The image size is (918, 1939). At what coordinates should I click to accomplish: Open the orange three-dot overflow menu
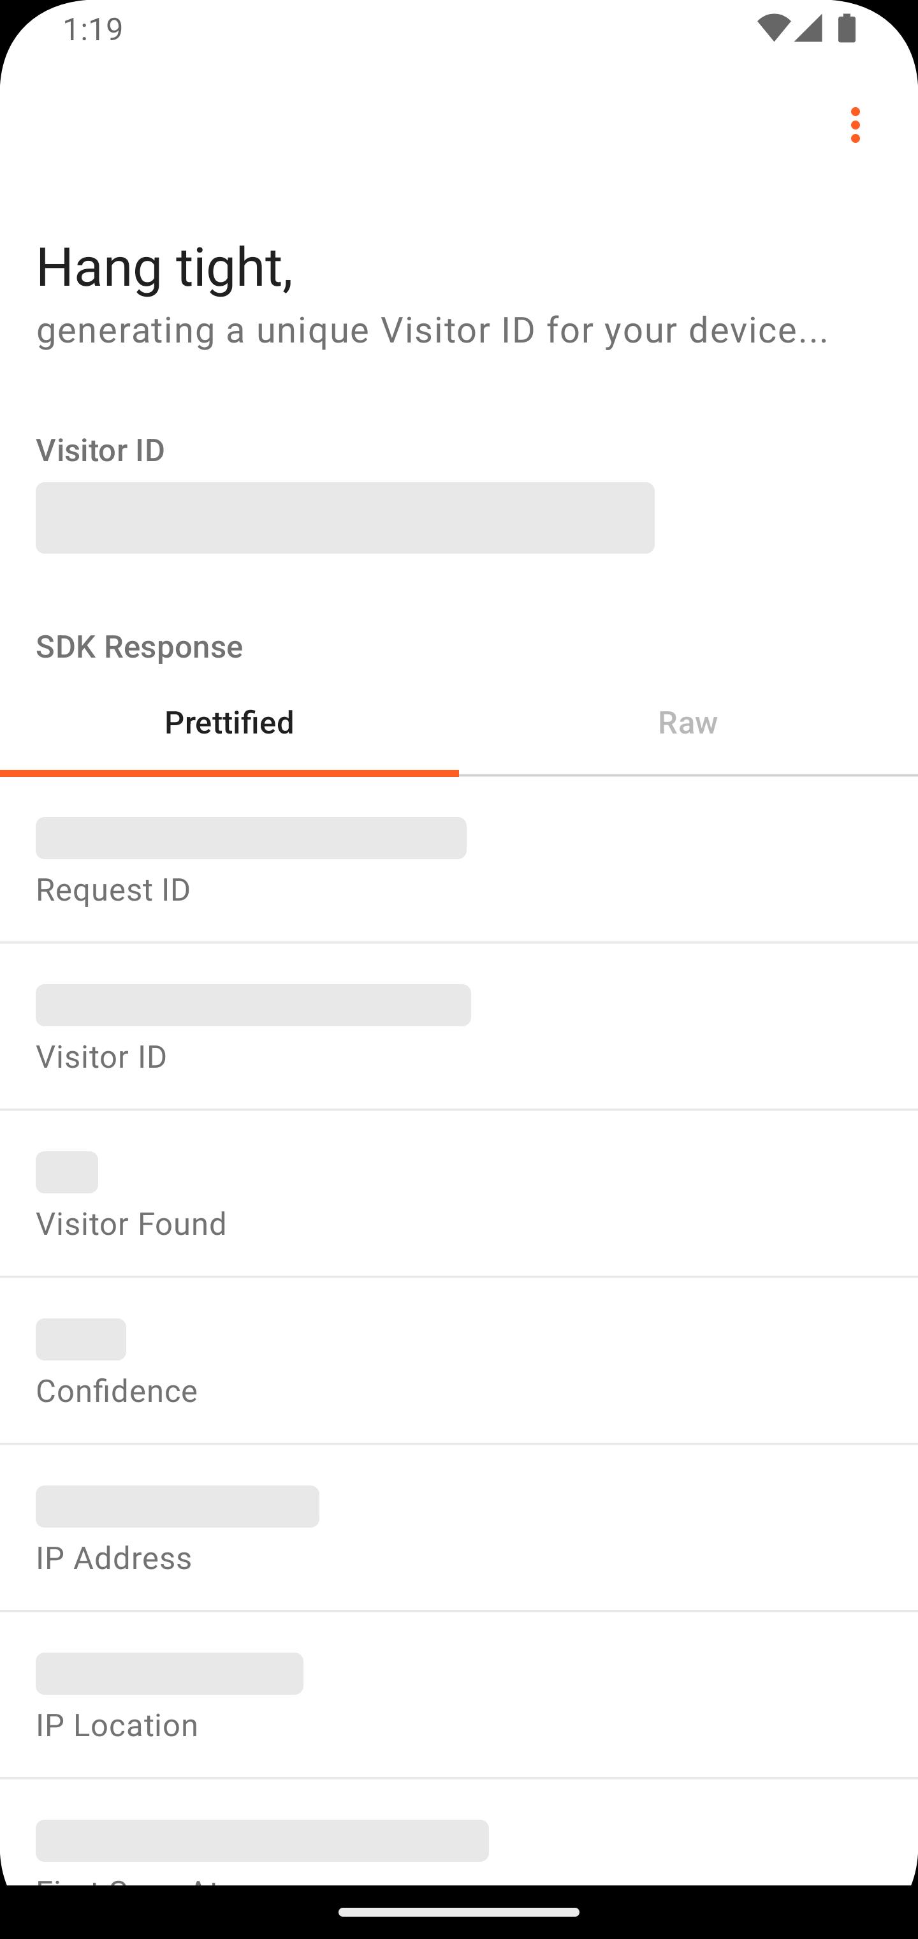pos(855,125)
